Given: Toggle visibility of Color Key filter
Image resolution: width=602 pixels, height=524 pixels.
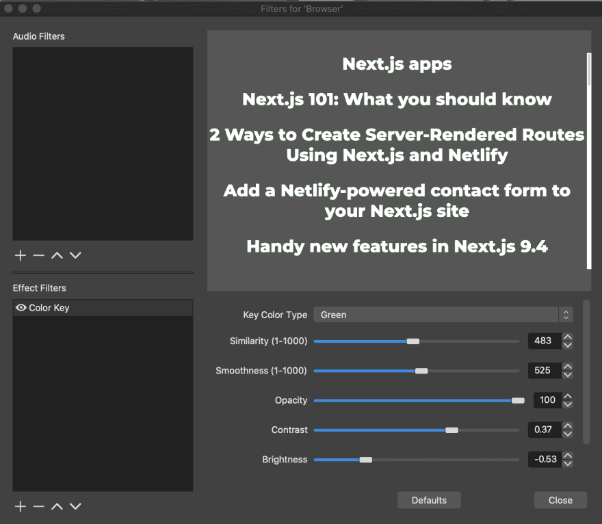Looking at the screenshot, I should [x=21, y=308].
